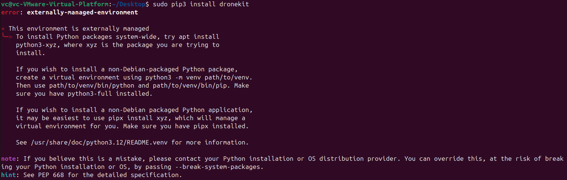Click the red × symbol before 'This environment'
This screenshot has height=180, width=567.
tap(3, 28)
